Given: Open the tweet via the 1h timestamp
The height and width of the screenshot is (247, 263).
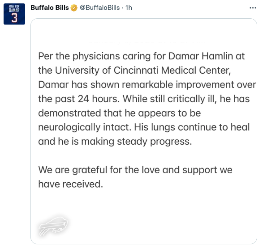Looking at the screenshot, I should (x=129, y=8).
